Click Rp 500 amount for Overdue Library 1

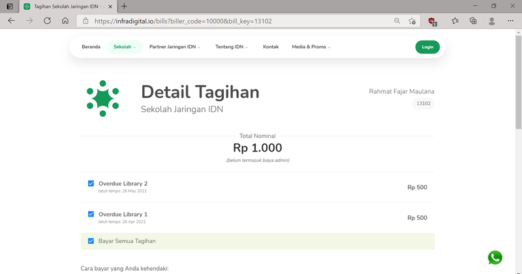click(417, 218)
